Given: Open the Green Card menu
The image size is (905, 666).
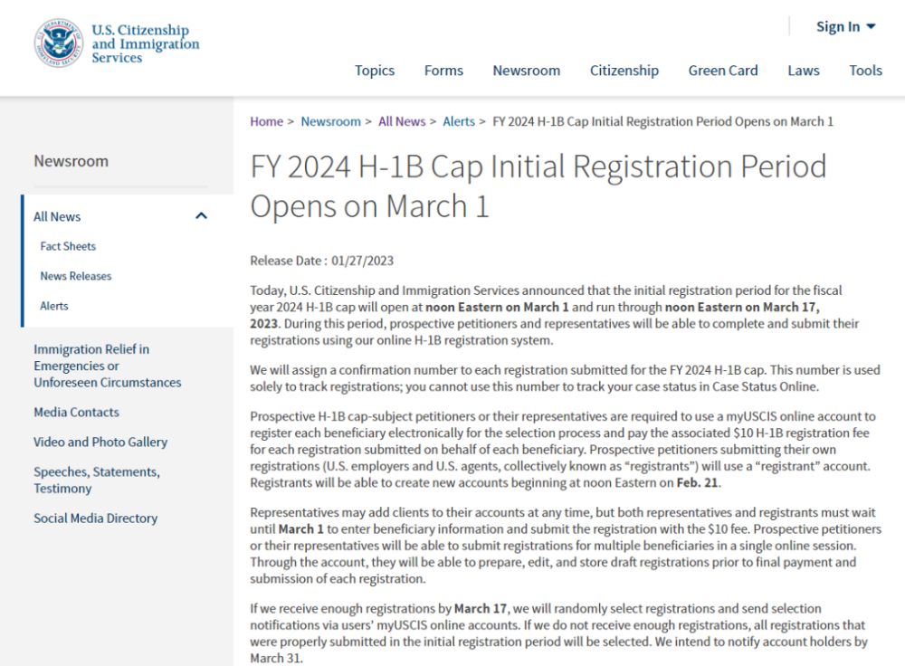Looking at the screenshot, I should pos(722,71).
